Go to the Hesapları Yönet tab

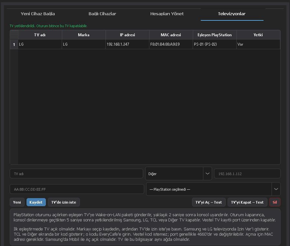(167, 14)
